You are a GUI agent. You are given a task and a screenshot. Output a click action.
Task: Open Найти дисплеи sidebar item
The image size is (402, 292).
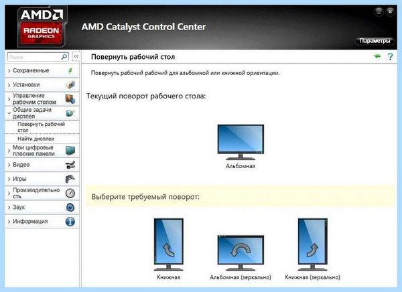42,139
